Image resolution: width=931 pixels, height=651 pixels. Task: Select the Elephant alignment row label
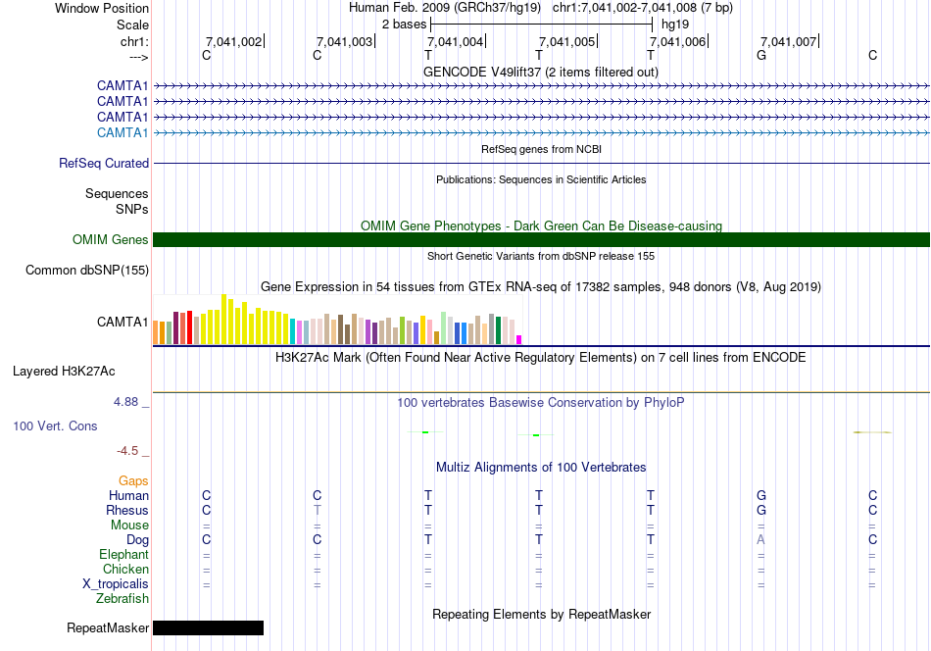(x=124, y=554)
